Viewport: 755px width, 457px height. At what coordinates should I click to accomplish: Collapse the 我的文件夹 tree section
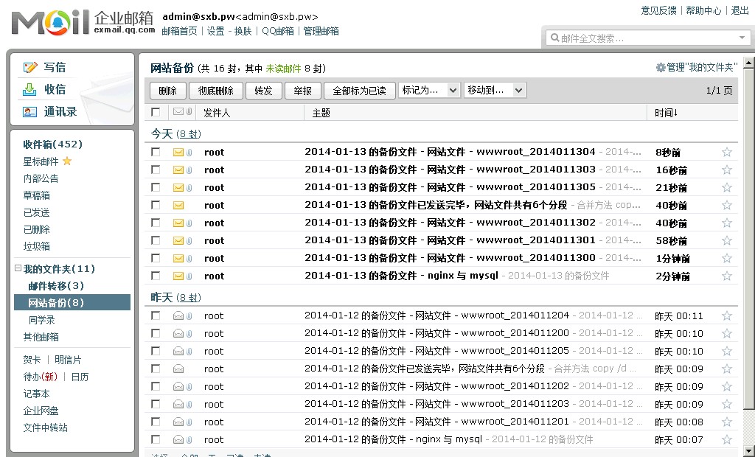coord(18,269)
